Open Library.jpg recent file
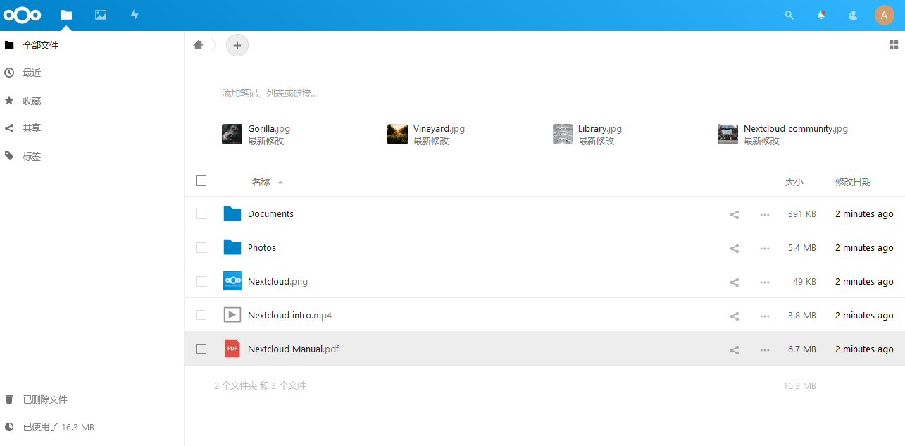The width and height of the screenshot is (905, 446). coord(587,135)
